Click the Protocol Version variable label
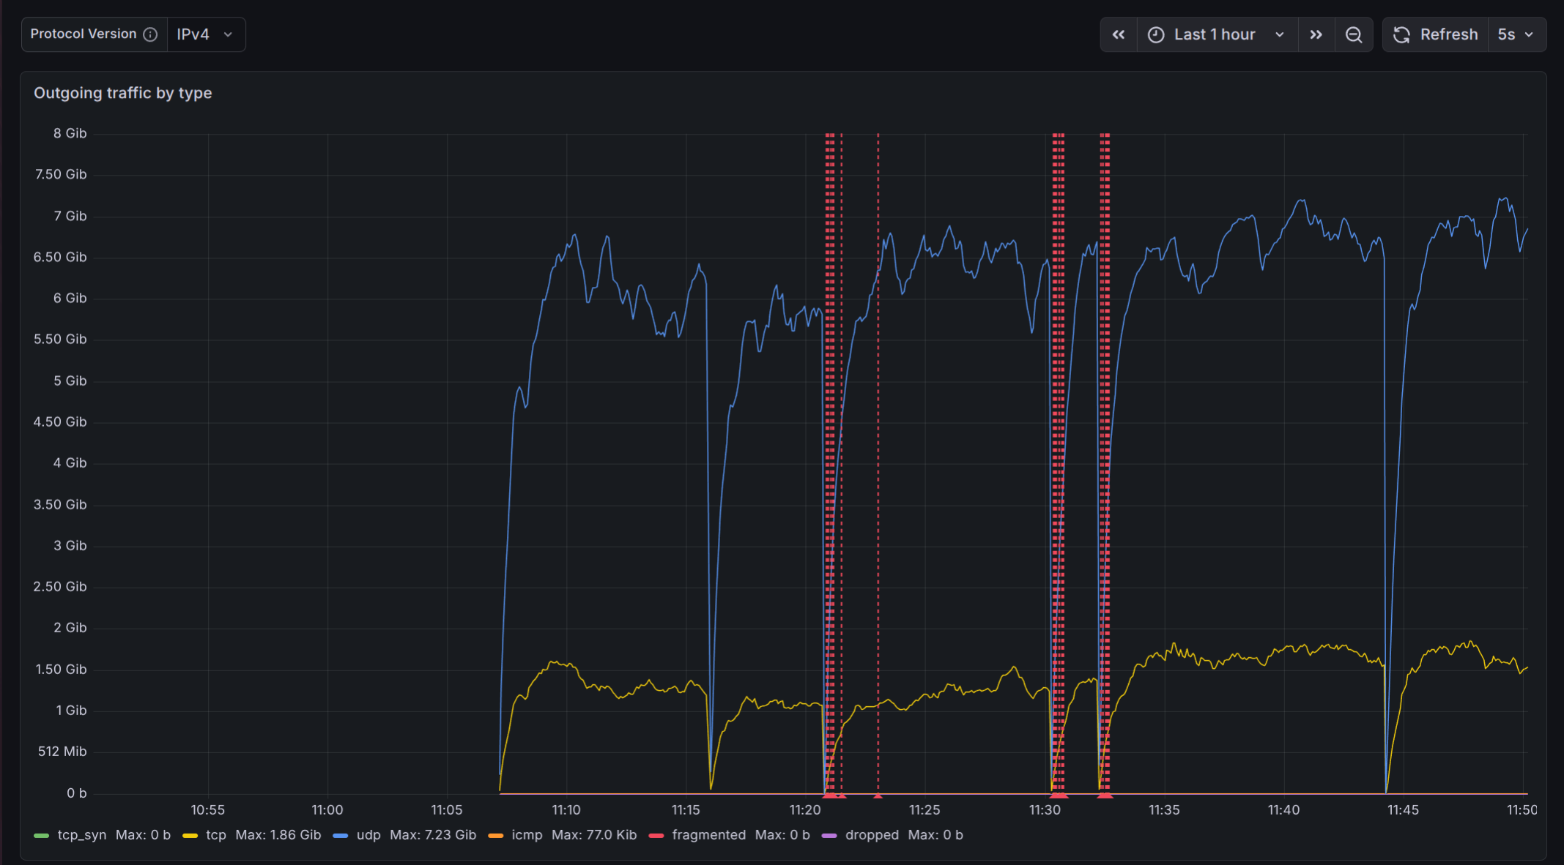Screen dimensions: 1564x865 (83, 34)
